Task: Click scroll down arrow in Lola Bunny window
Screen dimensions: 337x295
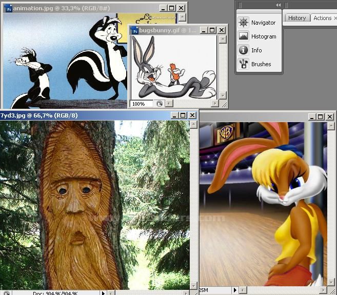Action: click(331, 282)
